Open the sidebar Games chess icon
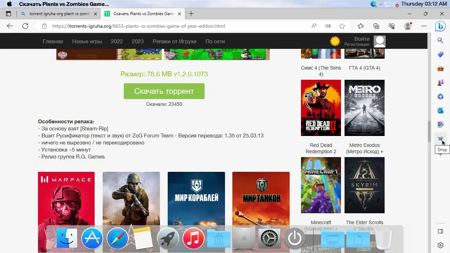Viewport: 450px width, 253px height. pos(441,83)
